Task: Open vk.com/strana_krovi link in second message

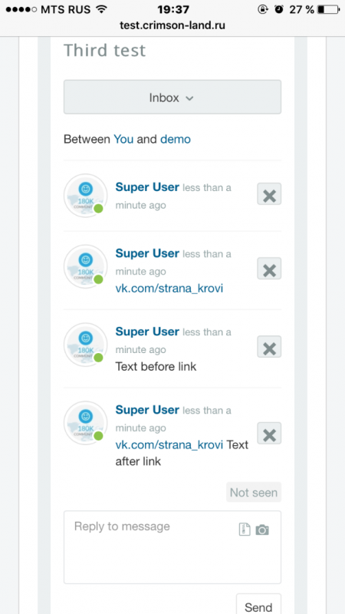Action: coord(169,289)
